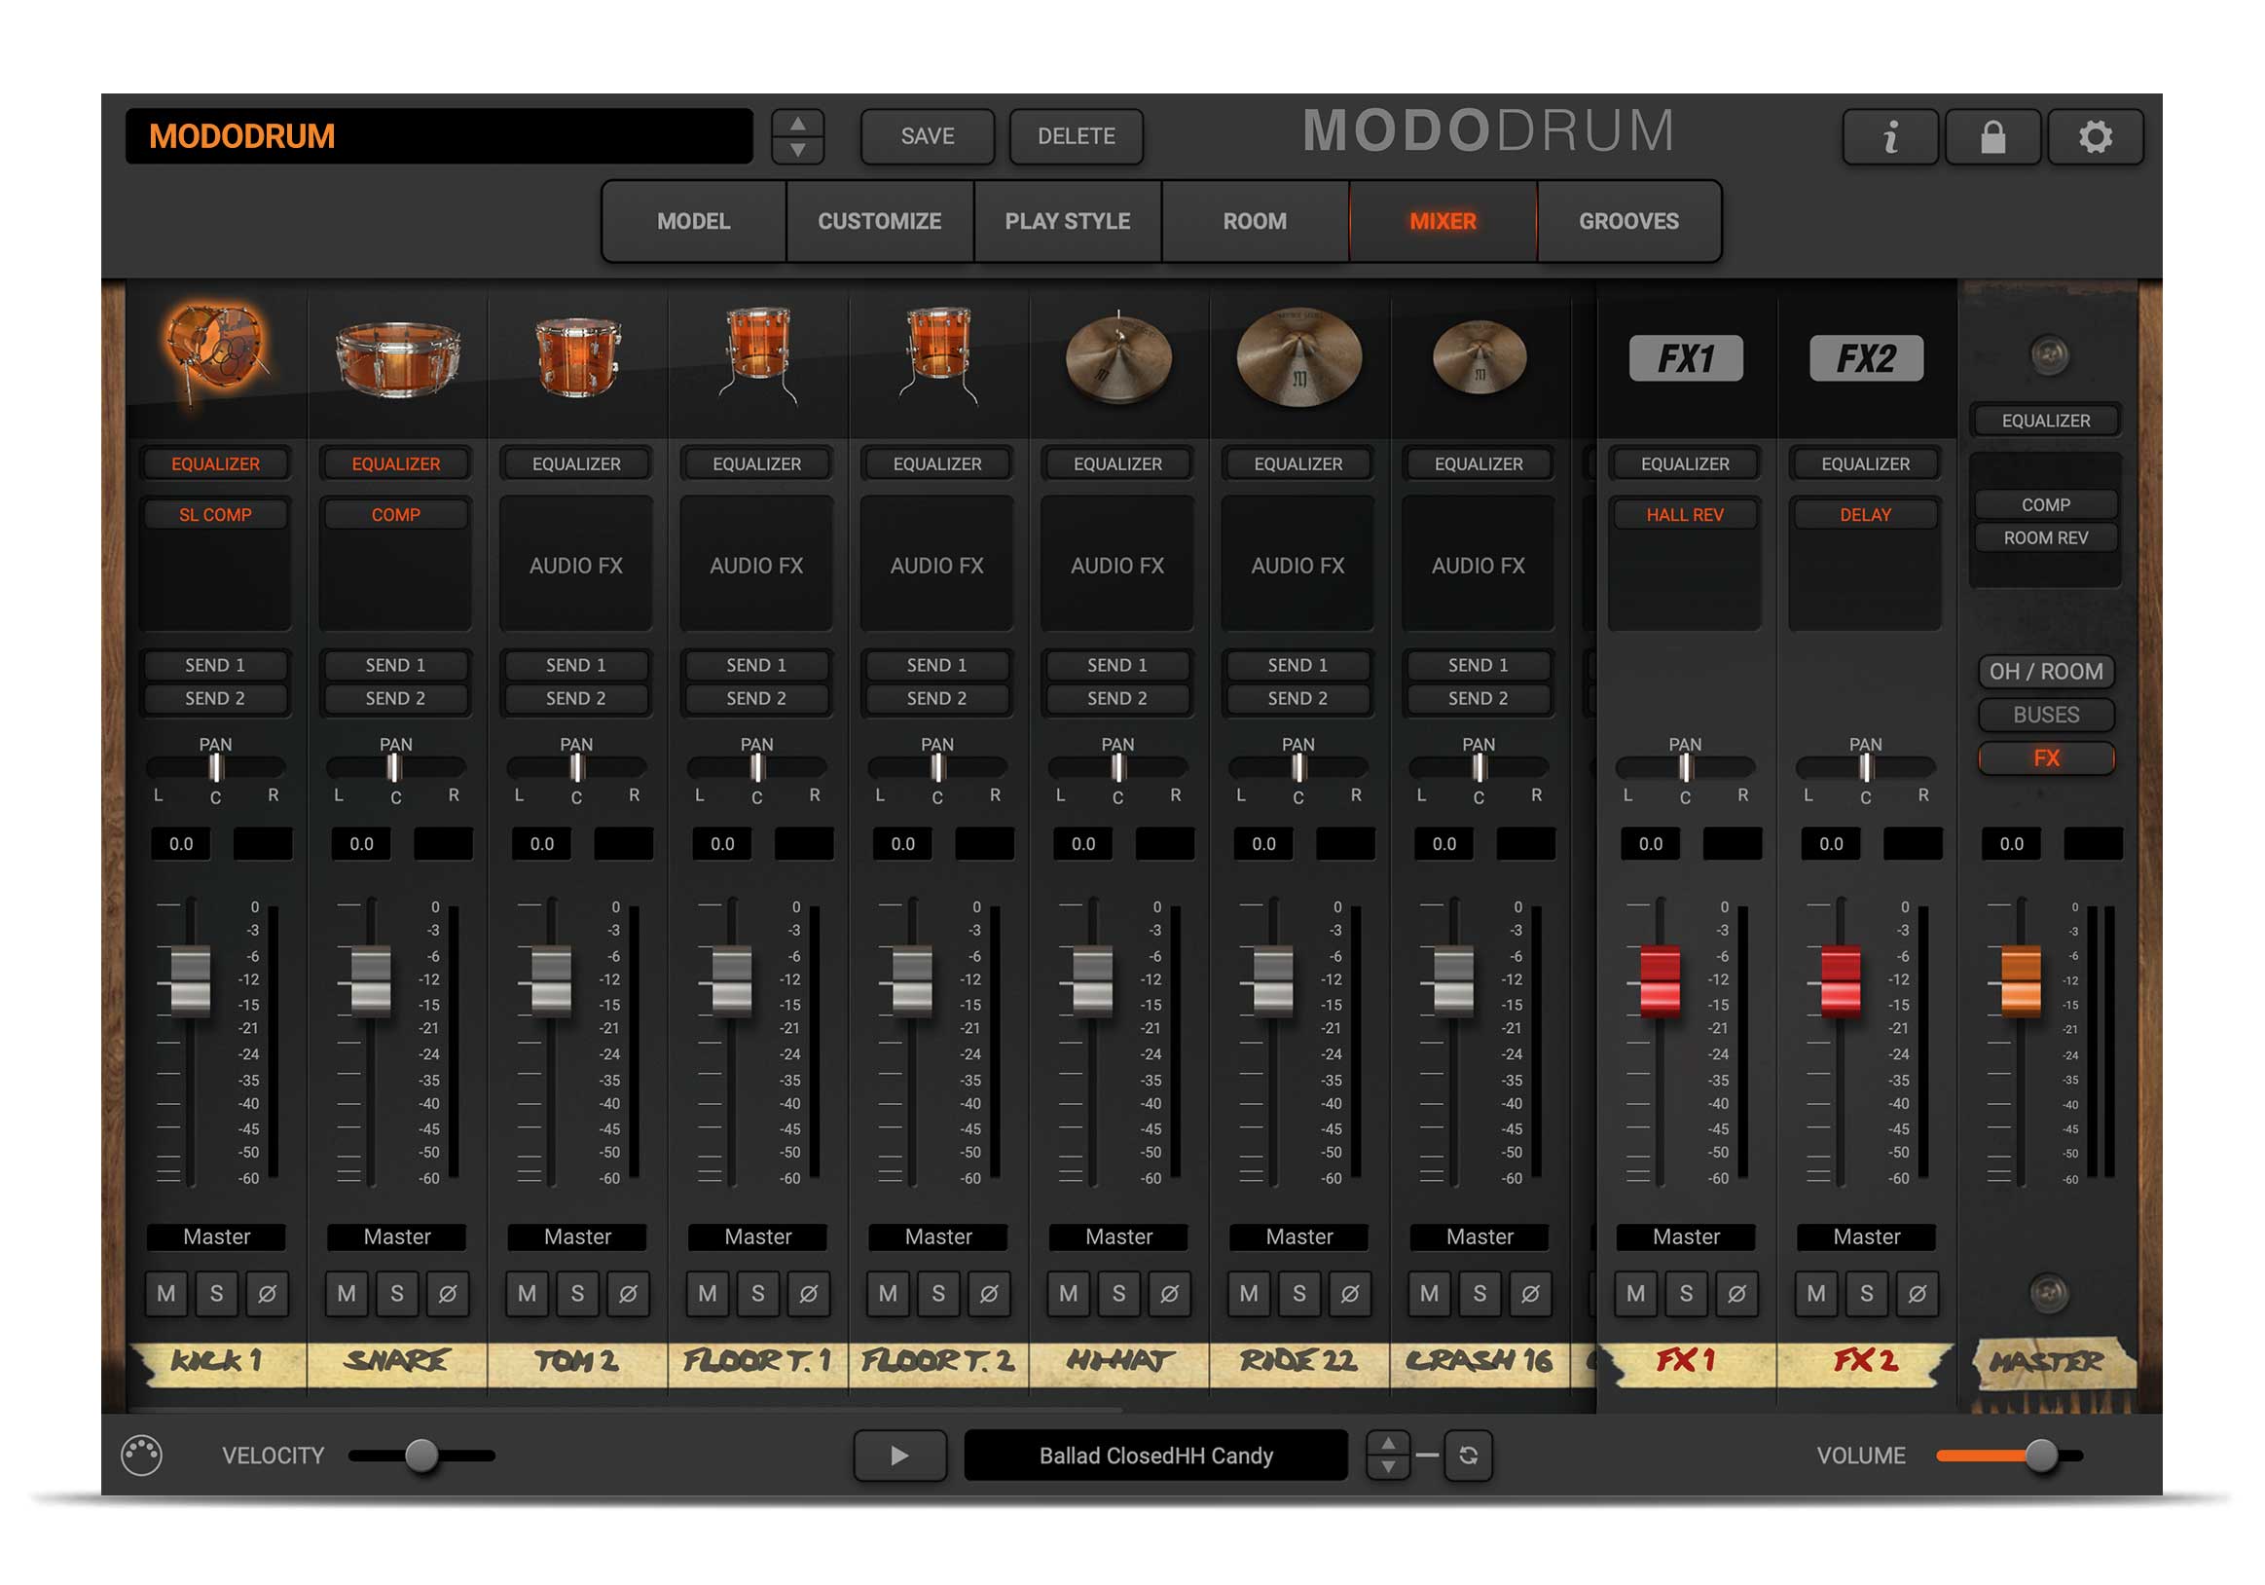
Task: Adjust the master VOLUME slider
Action: coord(2040,1455)
